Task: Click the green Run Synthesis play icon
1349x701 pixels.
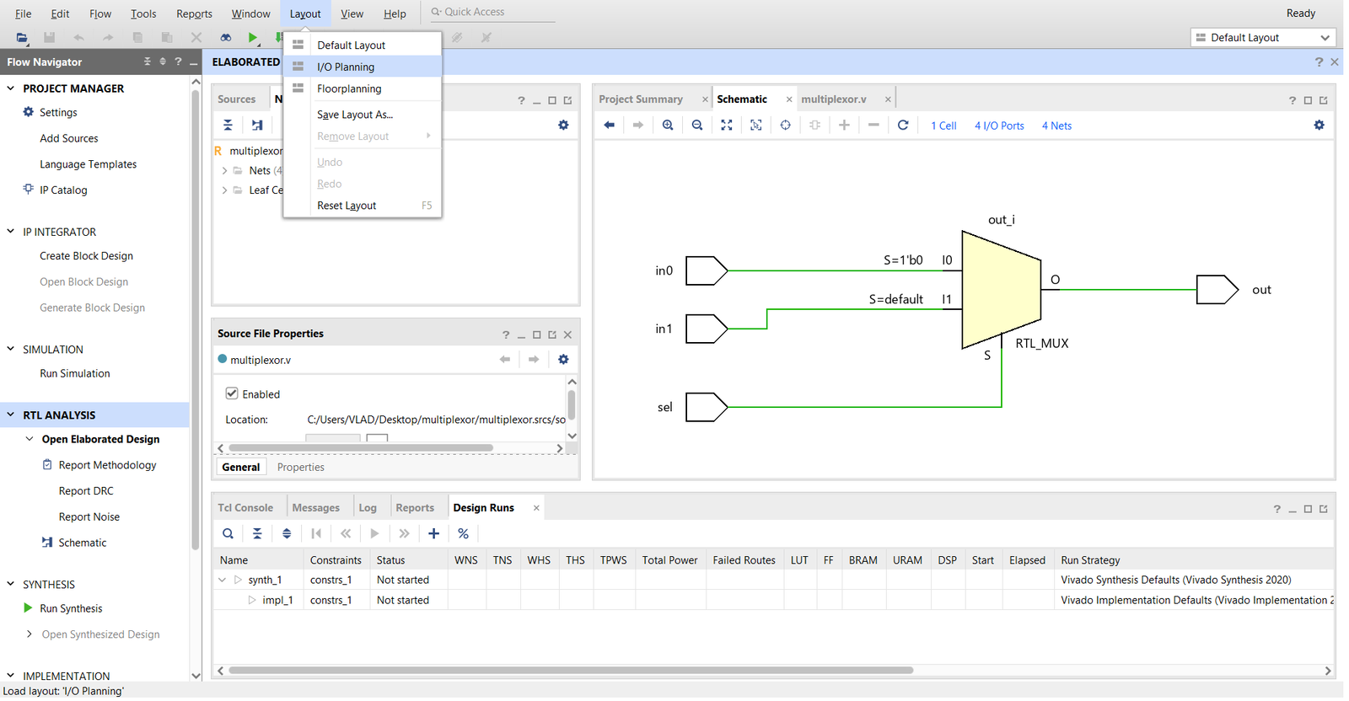Action: coord(28,608)
